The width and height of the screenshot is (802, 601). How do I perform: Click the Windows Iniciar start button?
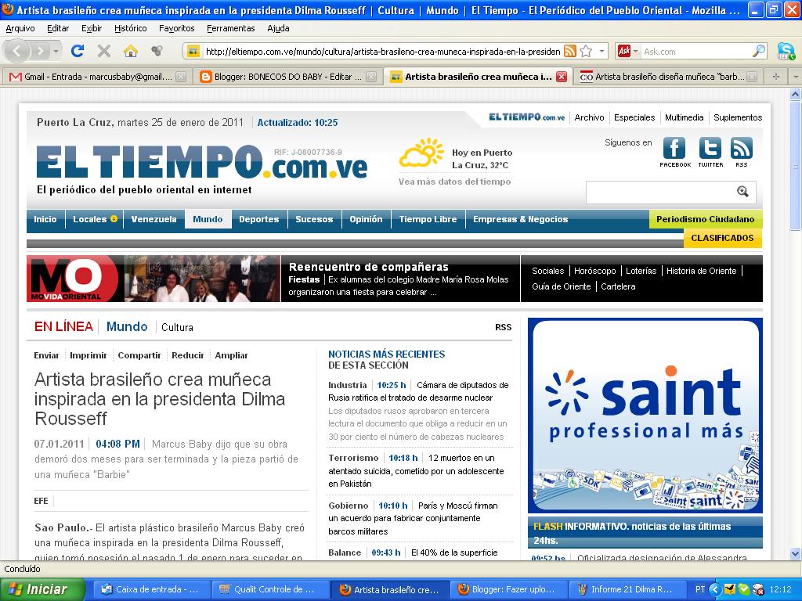click(x=42, y=589)
